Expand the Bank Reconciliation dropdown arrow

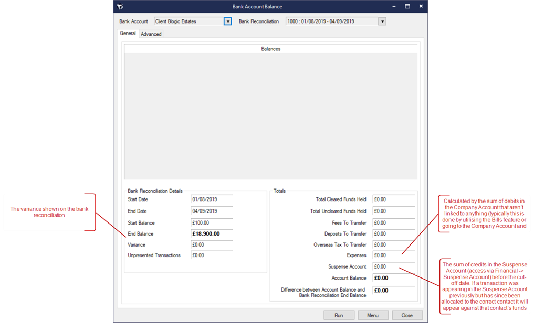tap(382, 21)
